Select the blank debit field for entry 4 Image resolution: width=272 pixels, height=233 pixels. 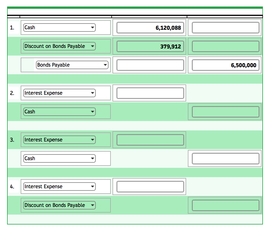click(x=150, y=186)
